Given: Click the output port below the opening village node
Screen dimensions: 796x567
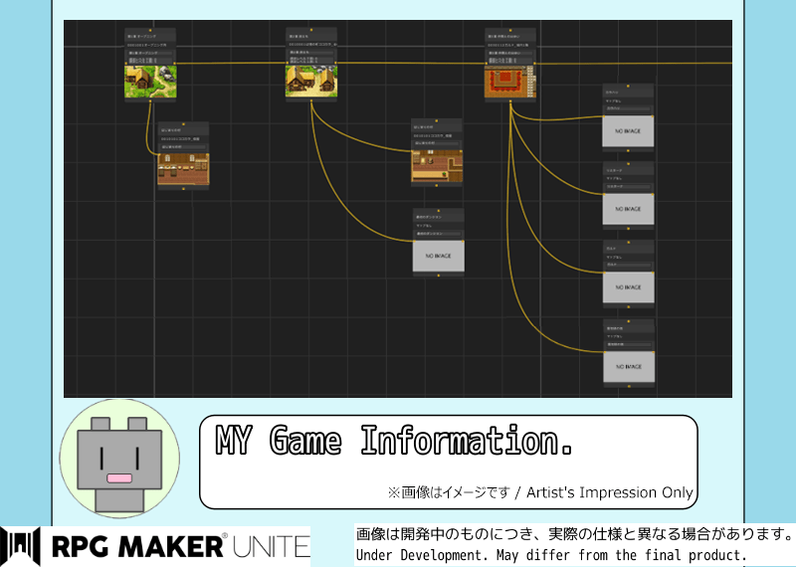Looking at the screenshot, I should 150,101.
